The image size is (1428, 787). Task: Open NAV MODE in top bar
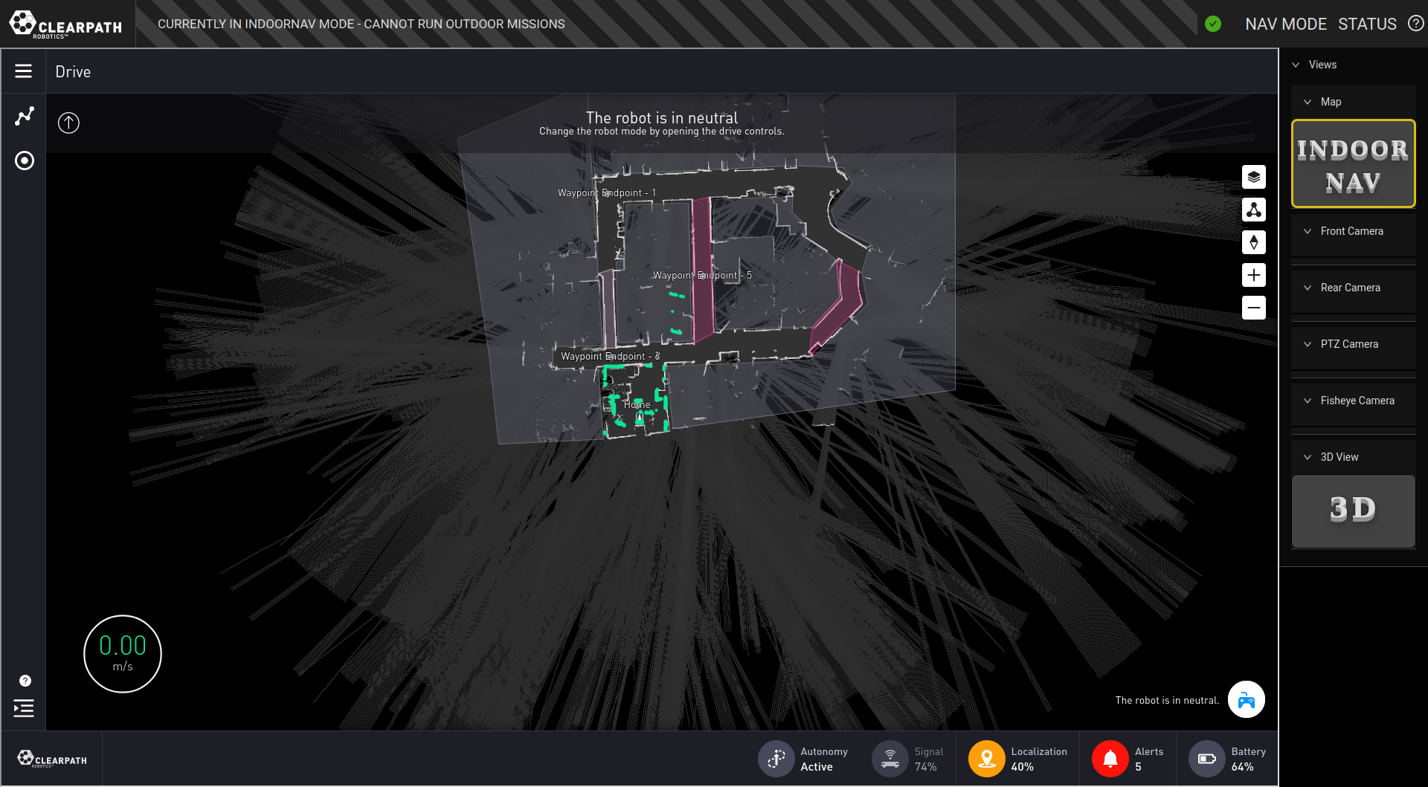coord(1285,24)
